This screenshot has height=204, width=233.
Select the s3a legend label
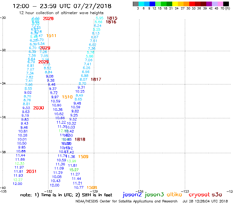pyautogui.click(x=217, y=195)
